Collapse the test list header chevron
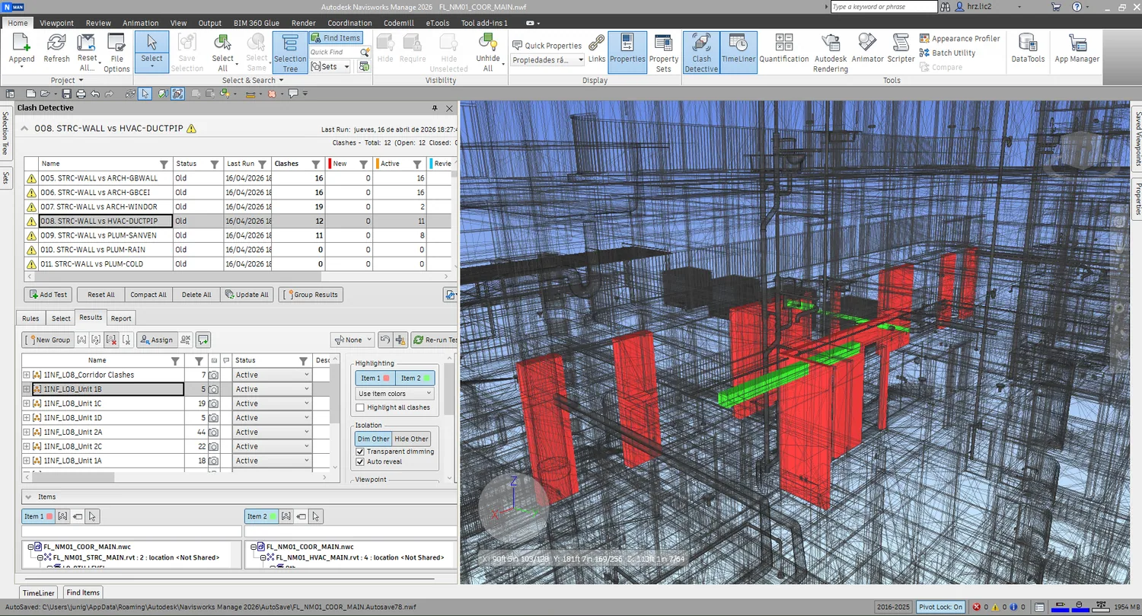This screenshot has height=616, width=1142. point(24,129)
